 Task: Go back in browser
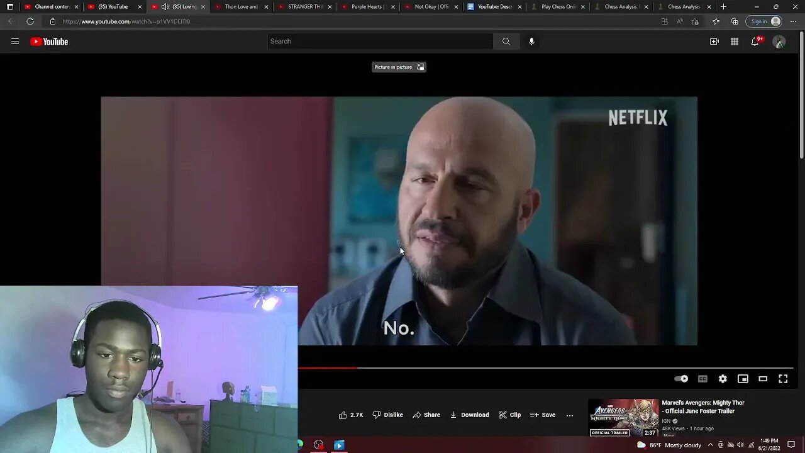coord(11,21)
